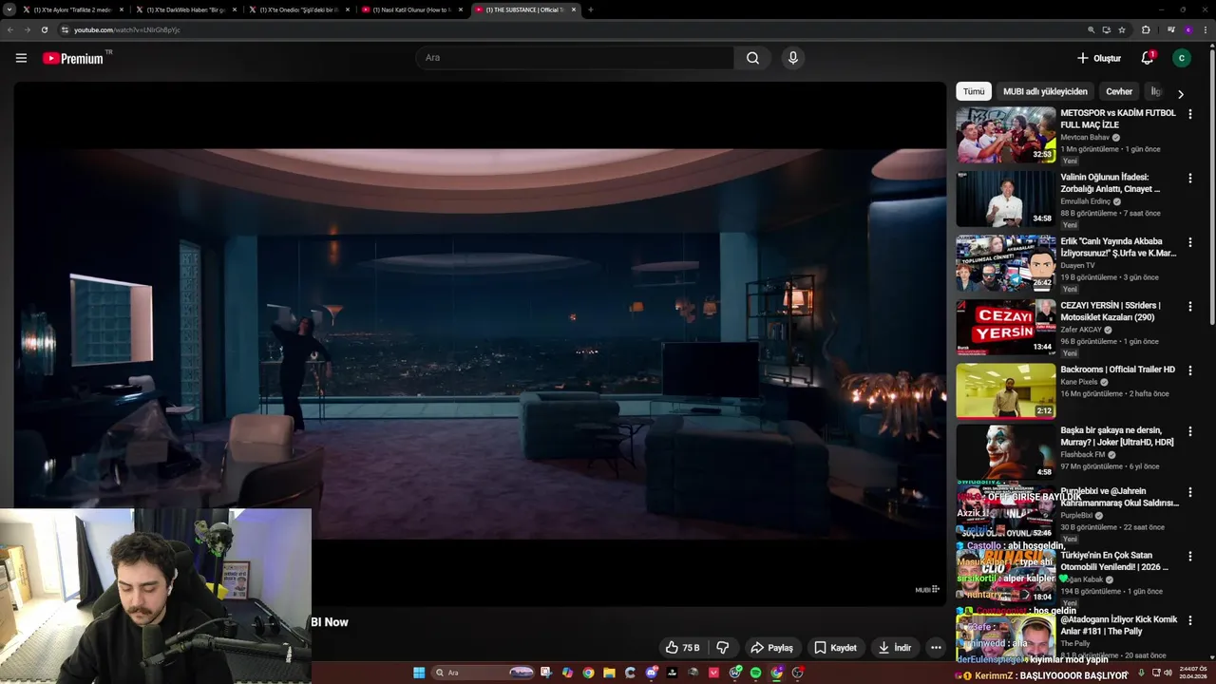Open Kane Pixels channel link
This screenshot has height=684, width=1216.
click(x=1078, y=382)
